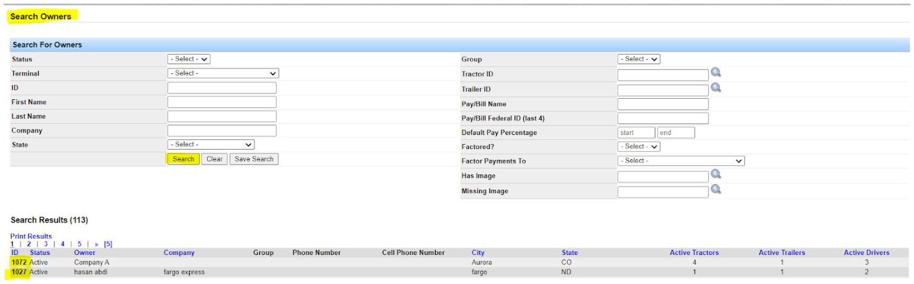This screenshot has width=914, height=284.
Task: Focus the Pay/Bill Federal ID field
Action: [x=663, y=119]
